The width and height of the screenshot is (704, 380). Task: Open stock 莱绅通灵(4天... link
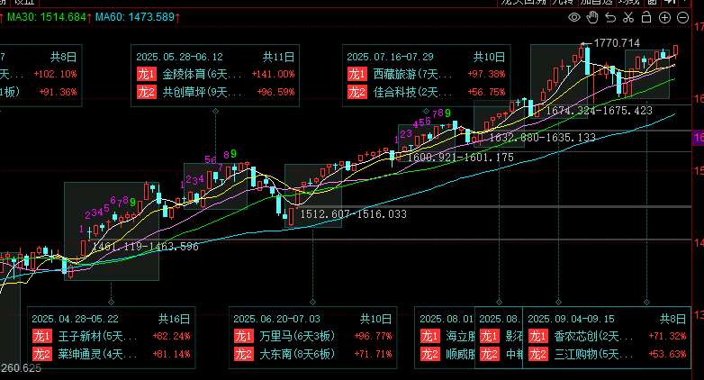click(98, 354)
